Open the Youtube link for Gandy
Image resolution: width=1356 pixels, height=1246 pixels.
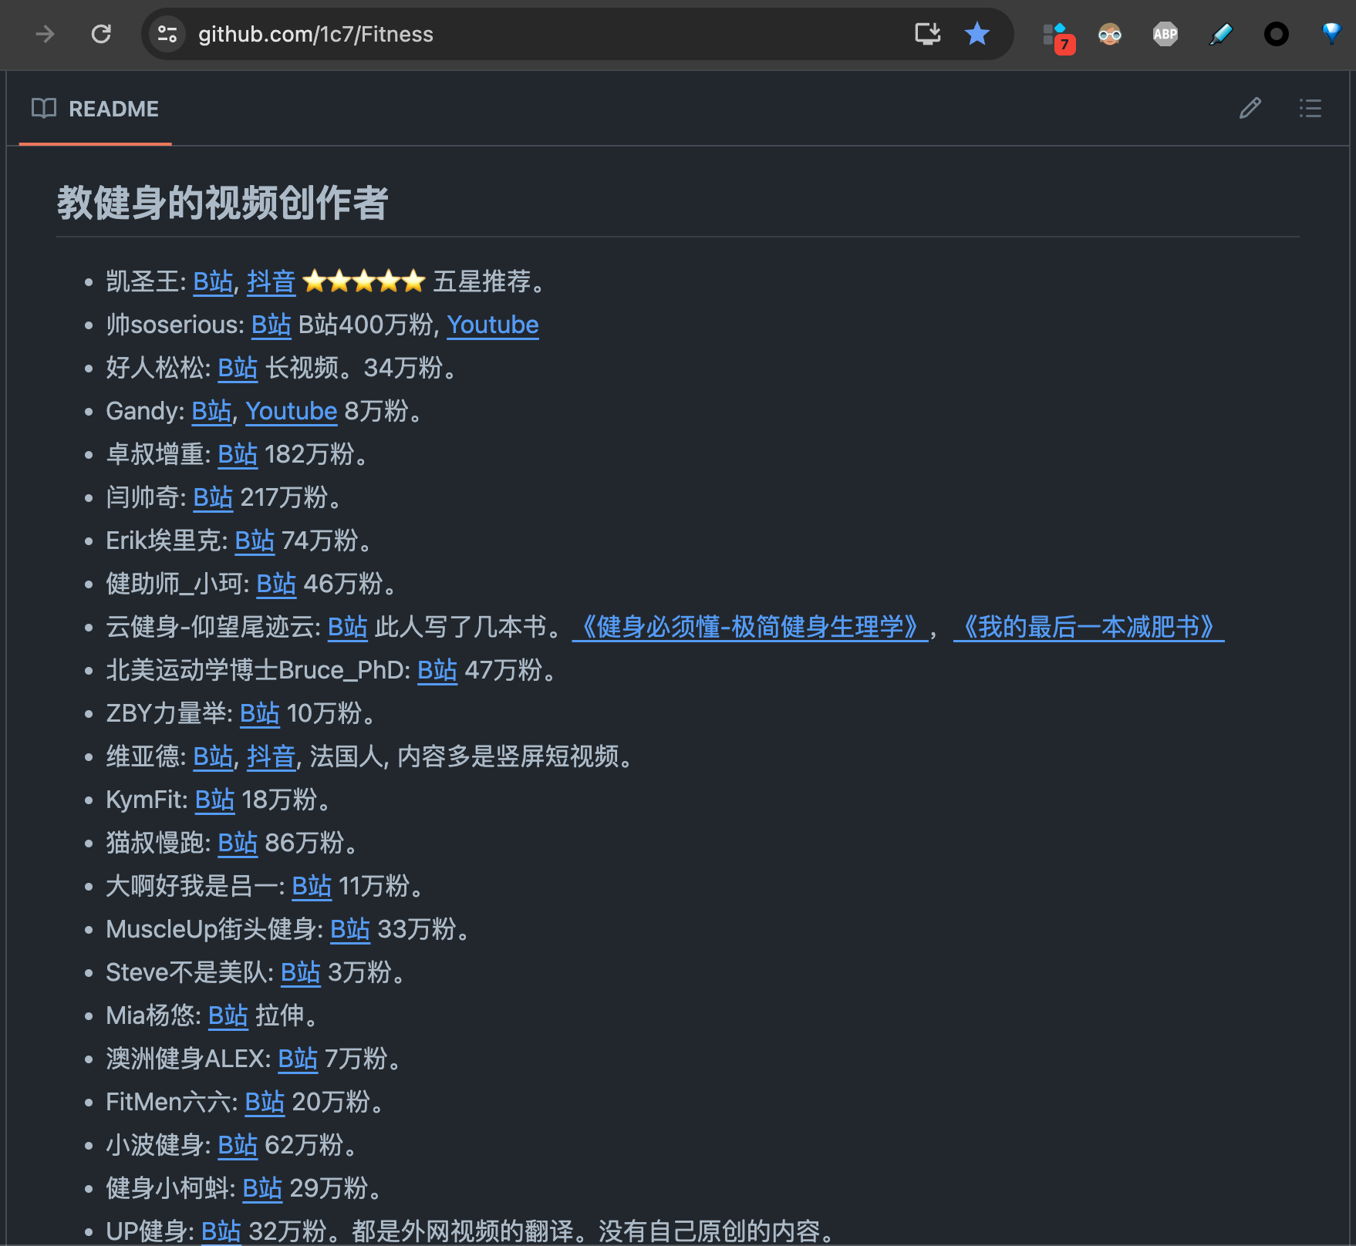[291, 412]
